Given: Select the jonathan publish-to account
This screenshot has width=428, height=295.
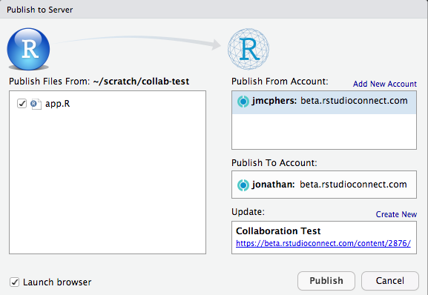Looking at the screenshot, I should tap(324, 185).
